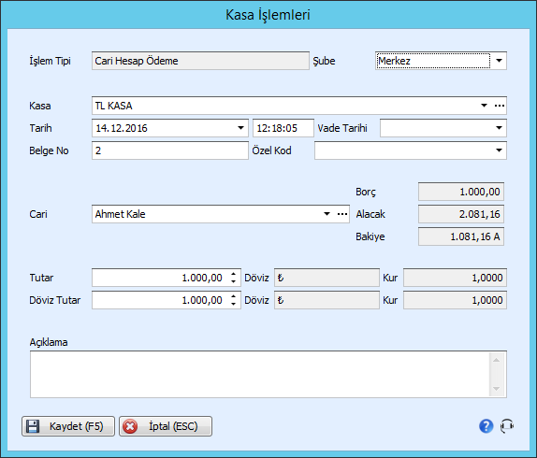Click the Kasa ellipsis browse button
Image resolution: width=537 pixels, height=458 pixels.
click(x=500, y=106)
